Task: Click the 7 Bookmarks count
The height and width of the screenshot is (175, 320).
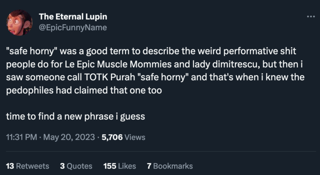Action: click(170, 166)
